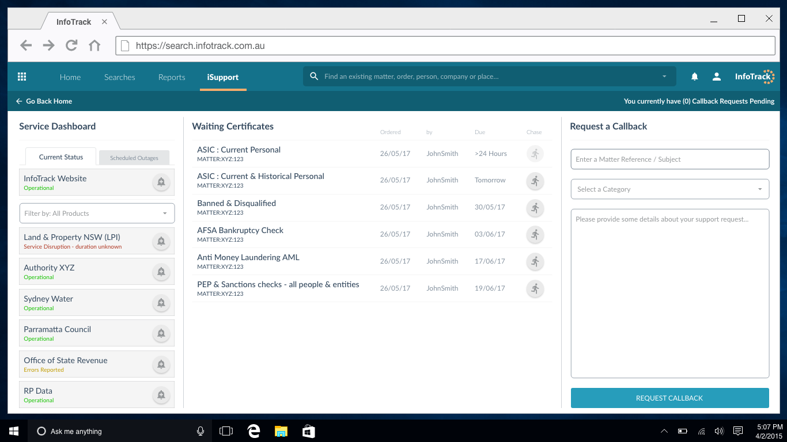Open the Anti Money Laundering AML row
The image size is (787, 442).
pos(372,262)
